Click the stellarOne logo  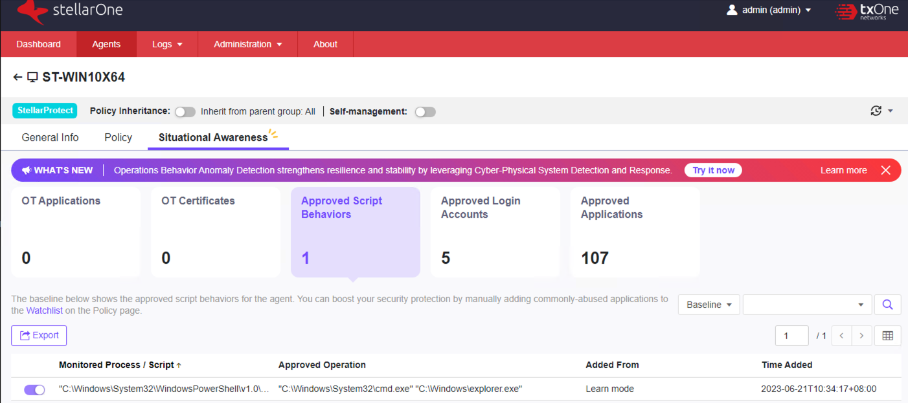pos(70,11)
